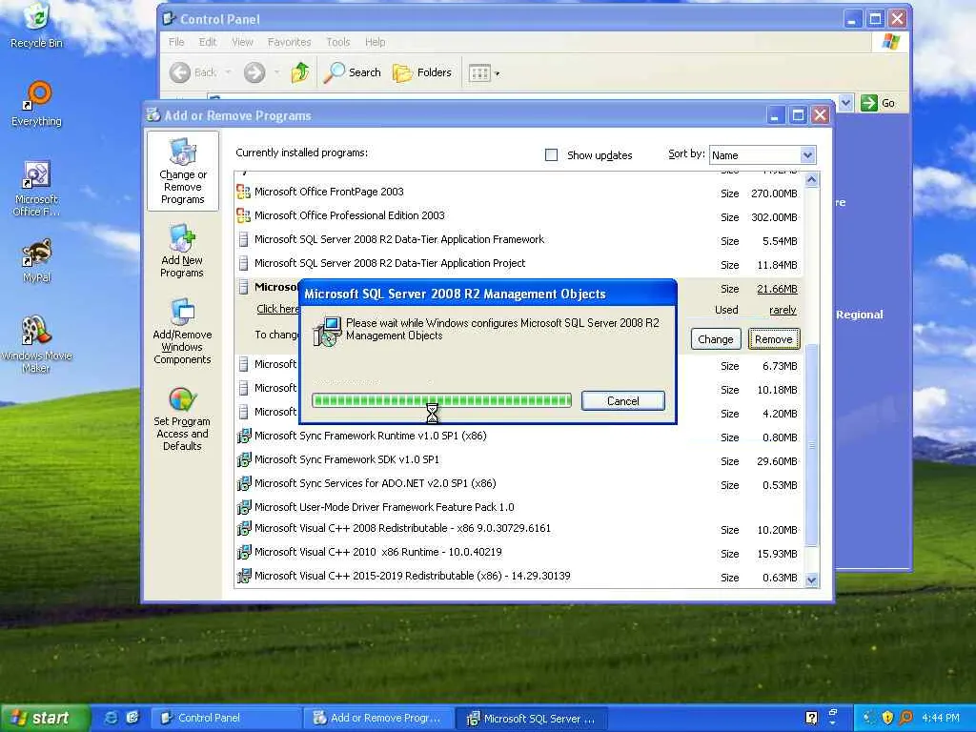
Task: Click scroll up arrow in programs list
Action: tap(812, 180)
